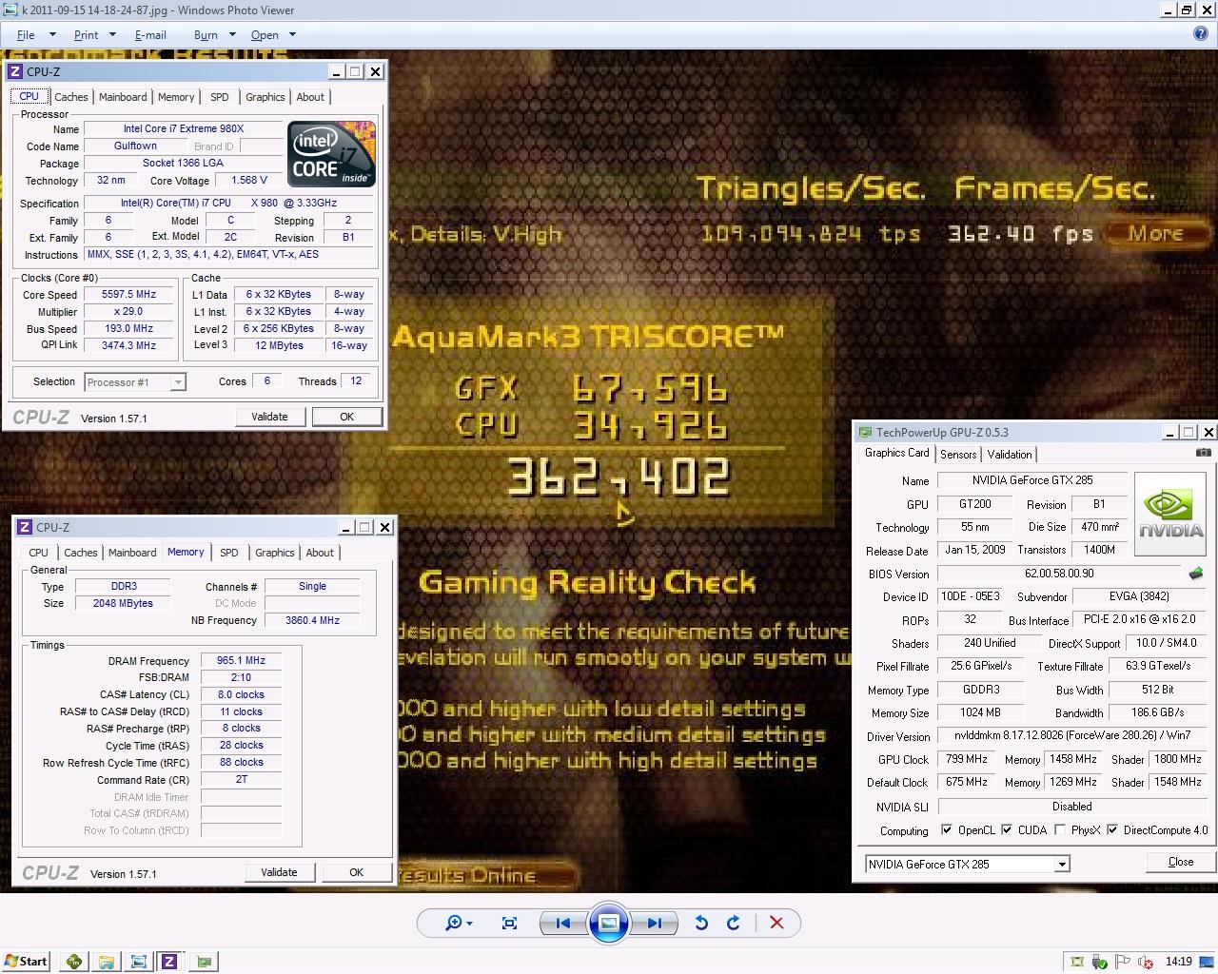Open About tab in lower CPU-Z window

[320, 553]
